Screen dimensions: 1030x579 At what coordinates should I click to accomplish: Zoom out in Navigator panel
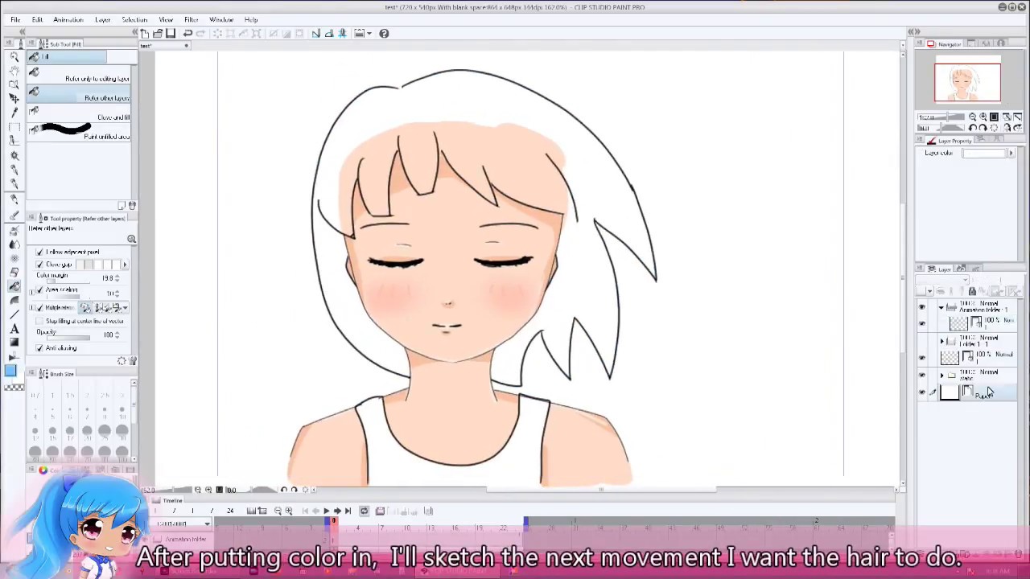(973, 117)
